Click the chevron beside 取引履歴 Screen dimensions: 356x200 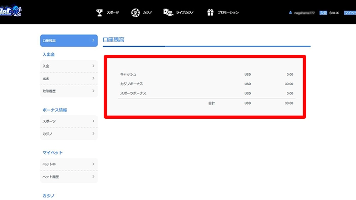coord(93,91)
